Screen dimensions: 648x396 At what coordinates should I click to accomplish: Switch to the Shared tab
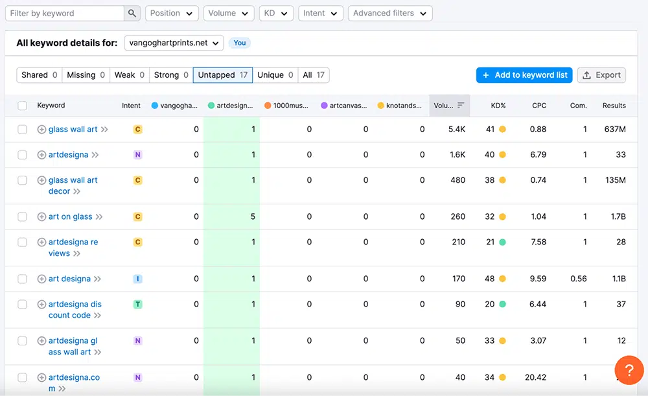tap(40, 75)
